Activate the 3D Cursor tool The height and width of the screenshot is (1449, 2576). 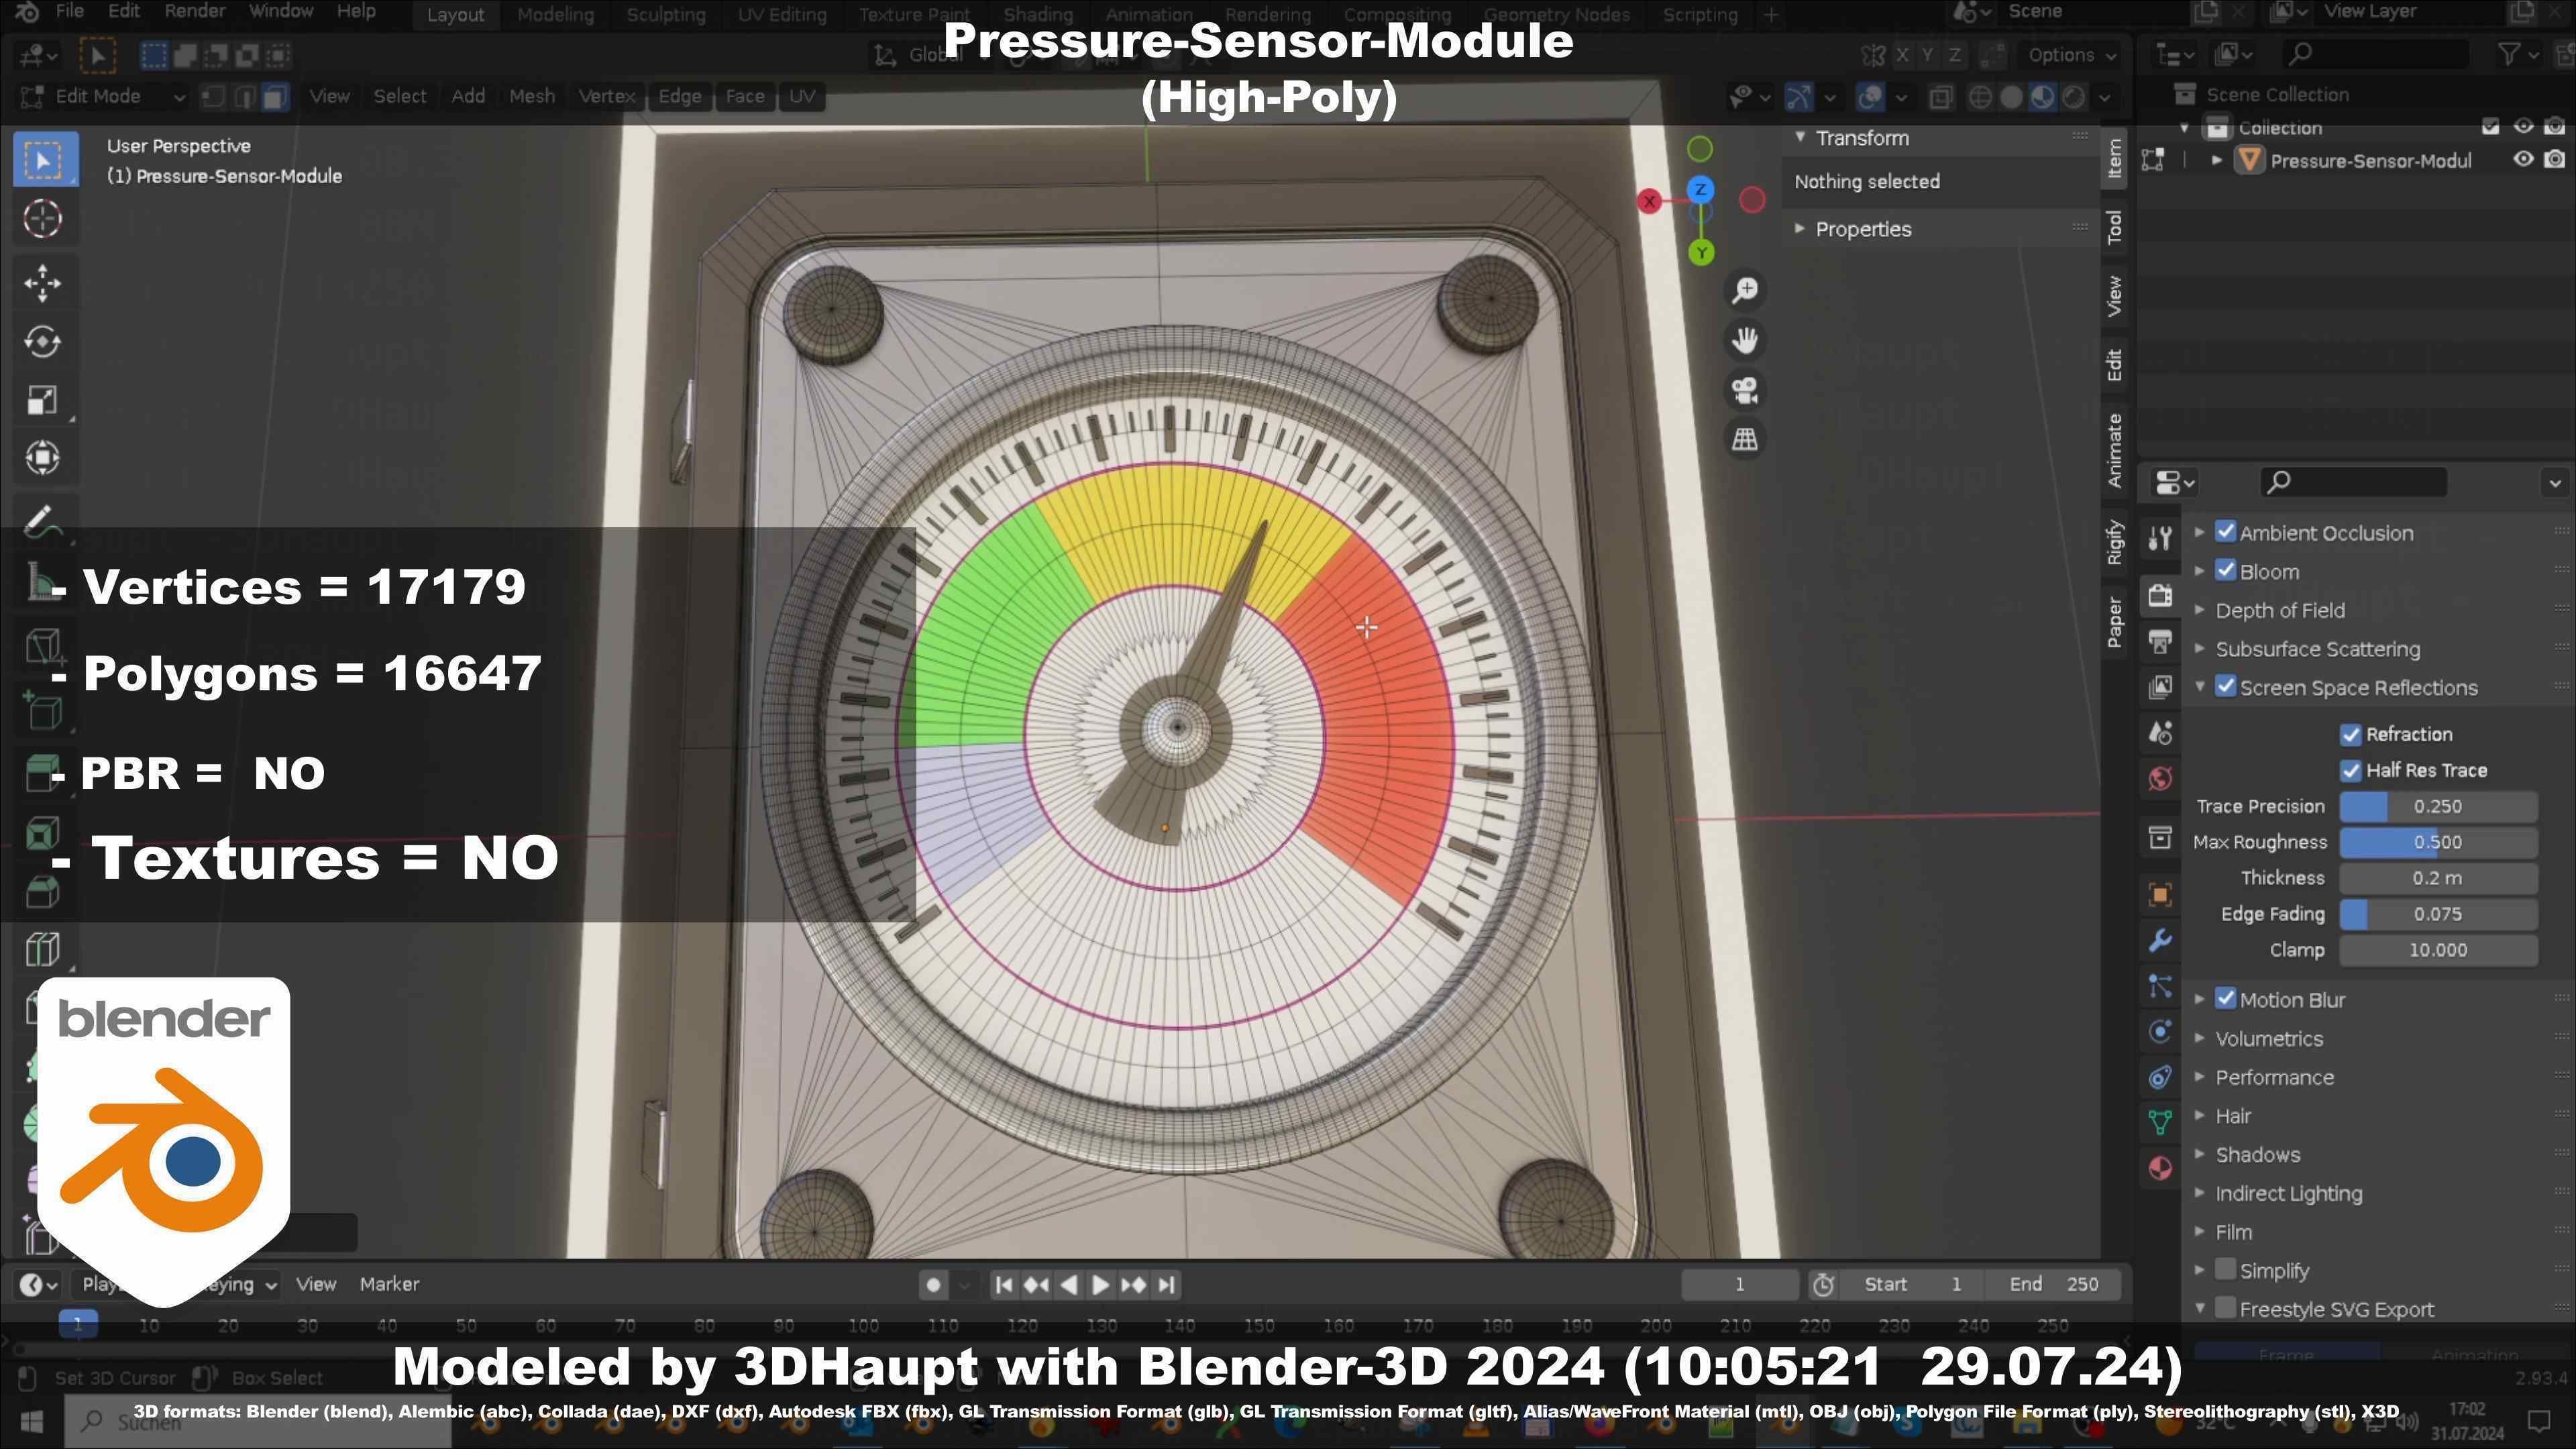pos(43,219)
